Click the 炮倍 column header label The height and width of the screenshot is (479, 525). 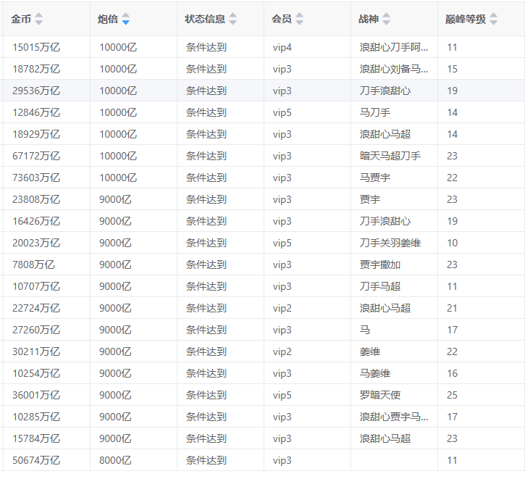pyautogui.click(x=108, y=19)
